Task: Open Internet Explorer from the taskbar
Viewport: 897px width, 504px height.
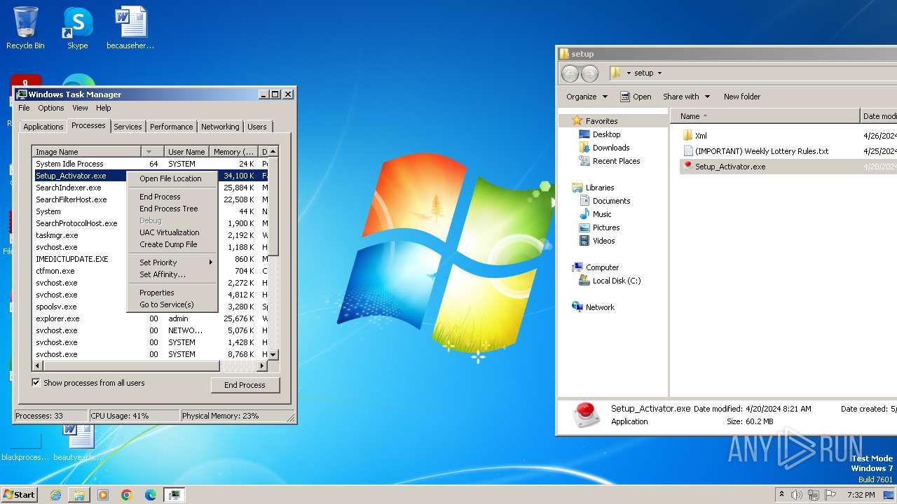Action: coord(55,495)
